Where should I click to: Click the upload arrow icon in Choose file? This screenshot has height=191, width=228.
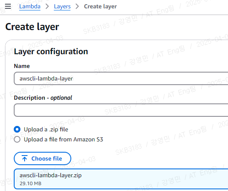pyautogui.click(x=25, y=158)
